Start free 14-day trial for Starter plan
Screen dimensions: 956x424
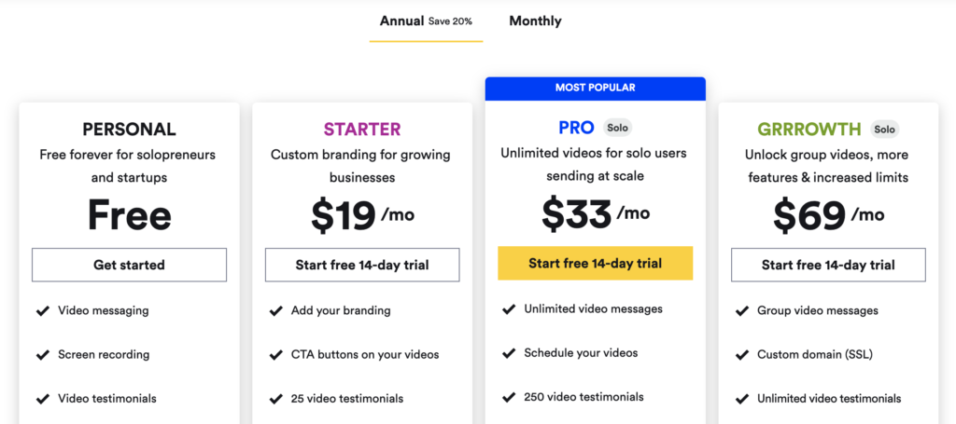click(x=362, y=265)
